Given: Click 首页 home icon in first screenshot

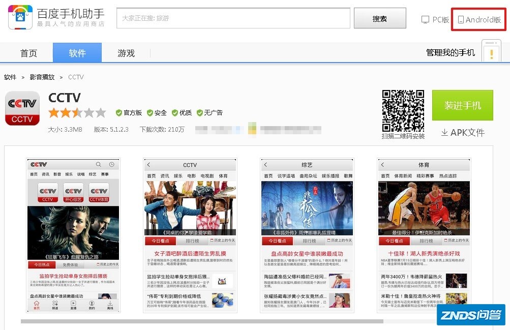Looking at the screenshot, I should (37, 305).
